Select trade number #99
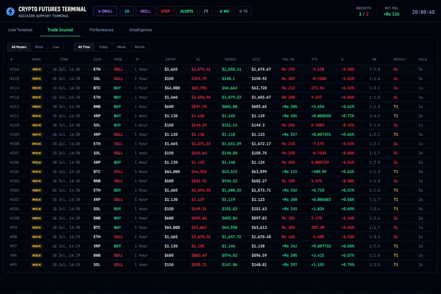441x294 pixels. (14, 227)
